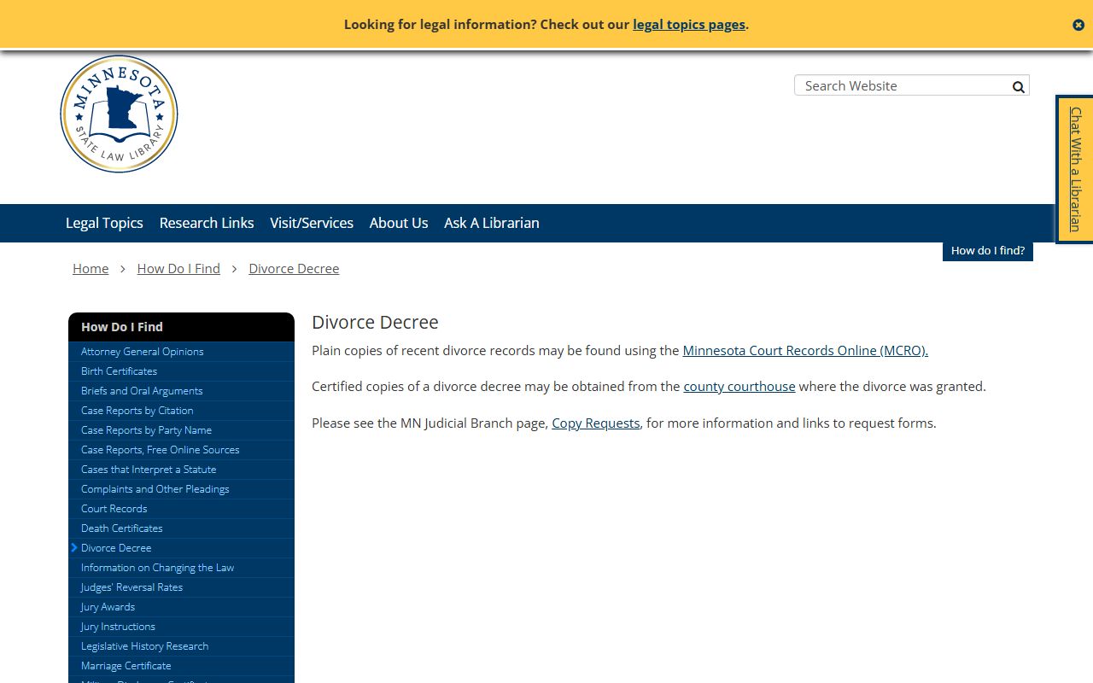Close the yellow legal information banner
The width and height of the screenshot is (1093, 683).
coord(1078,25)
